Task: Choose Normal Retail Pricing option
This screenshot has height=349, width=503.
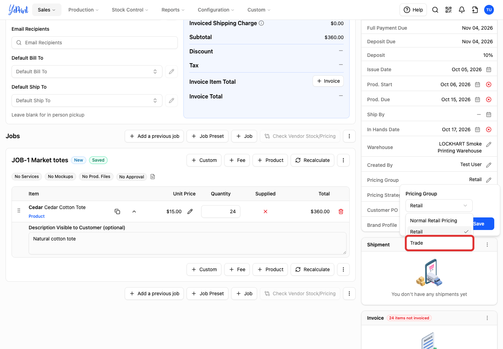Action: (439, 221)
